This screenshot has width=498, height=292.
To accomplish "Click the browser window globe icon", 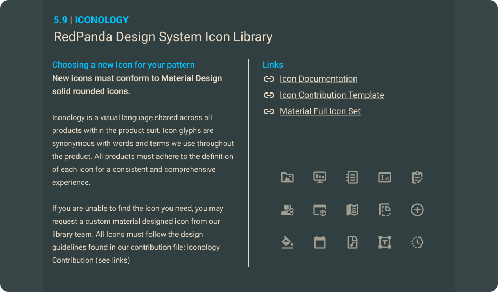I will [320, 210].
